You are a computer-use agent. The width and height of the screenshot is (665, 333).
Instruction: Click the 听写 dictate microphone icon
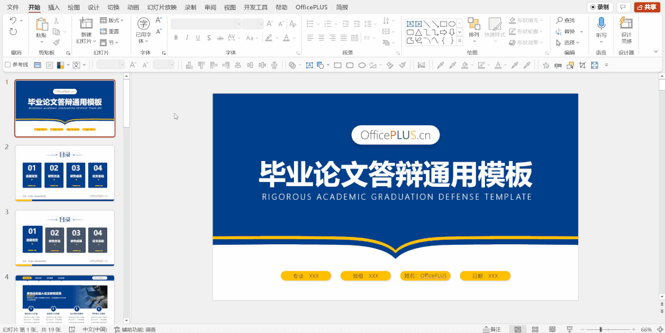point(602,23)
